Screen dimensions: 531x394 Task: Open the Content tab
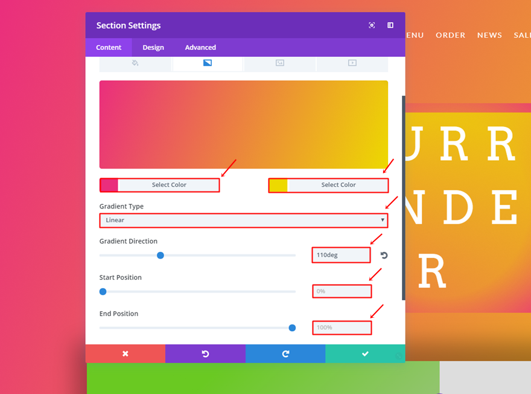click(109, 48)
